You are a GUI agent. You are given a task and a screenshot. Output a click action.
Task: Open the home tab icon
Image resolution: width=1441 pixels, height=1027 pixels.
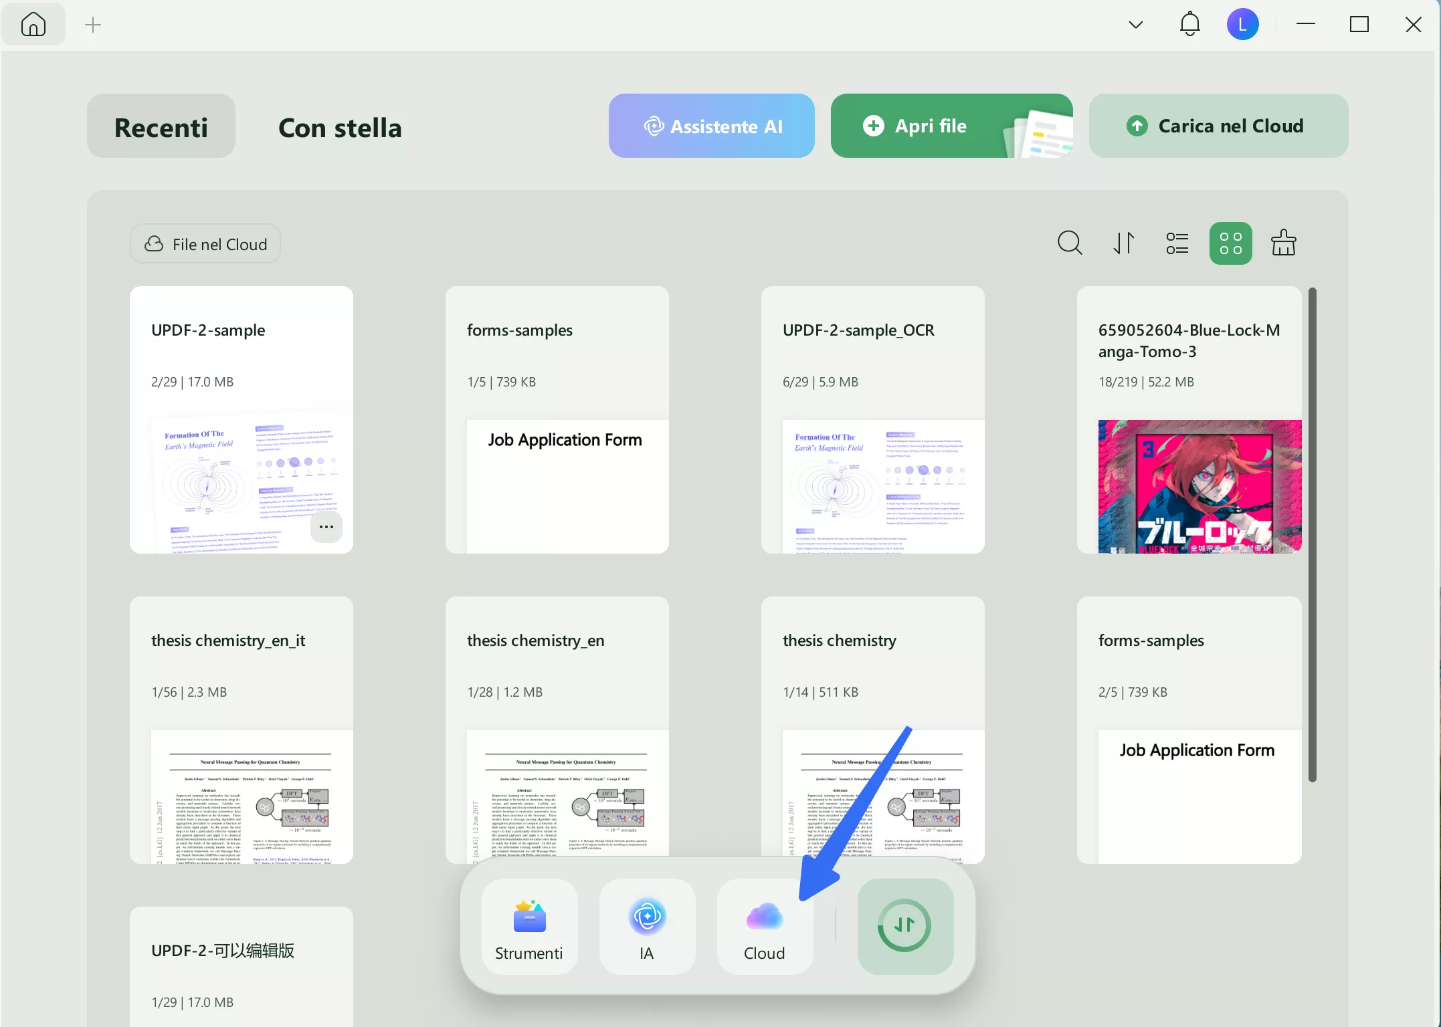[x=33, y=25]
